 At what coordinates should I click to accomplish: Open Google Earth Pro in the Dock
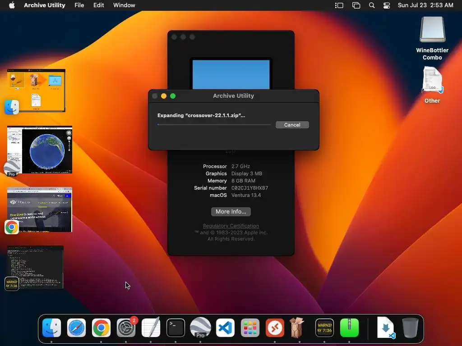(x=200, y=328)
